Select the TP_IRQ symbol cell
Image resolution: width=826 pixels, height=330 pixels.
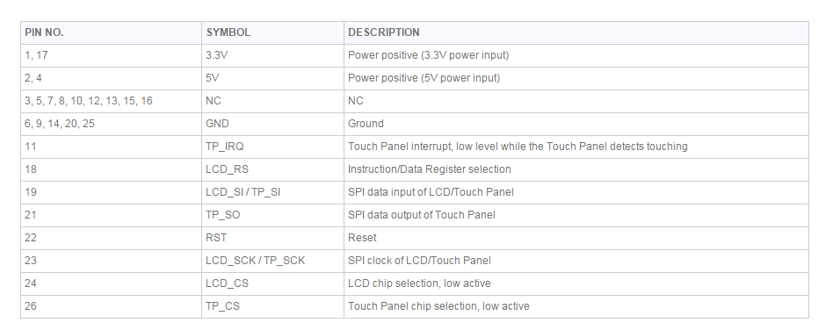coord(273,147)
